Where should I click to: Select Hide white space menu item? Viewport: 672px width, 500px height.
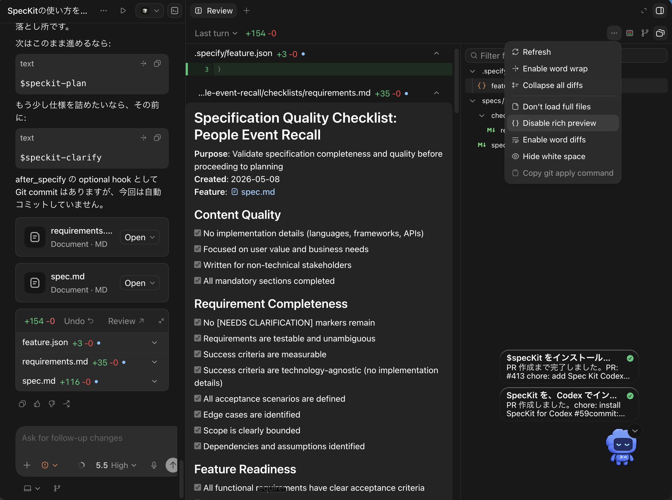(563, 156)
